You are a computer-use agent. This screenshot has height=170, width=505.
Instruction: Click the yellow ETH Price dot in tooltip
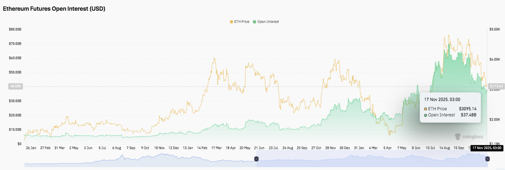(x=425, y=109)
